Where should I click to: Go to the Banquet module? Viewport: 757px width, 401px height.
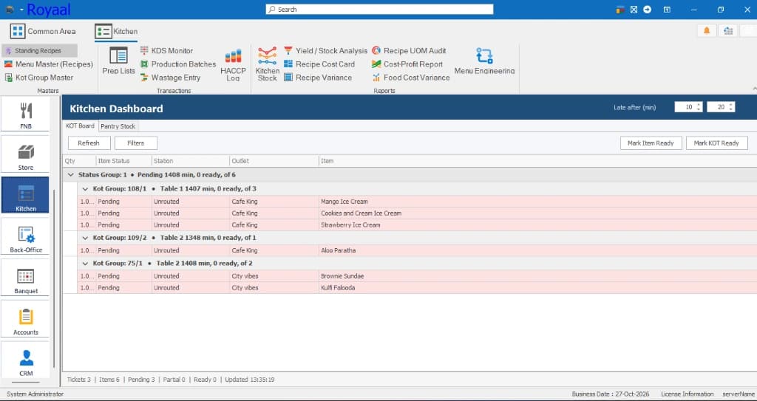[26, 278]
